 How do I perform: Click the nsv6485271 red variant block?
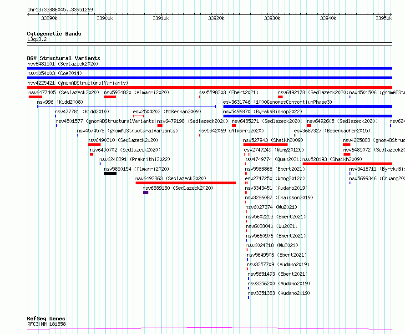234,126
